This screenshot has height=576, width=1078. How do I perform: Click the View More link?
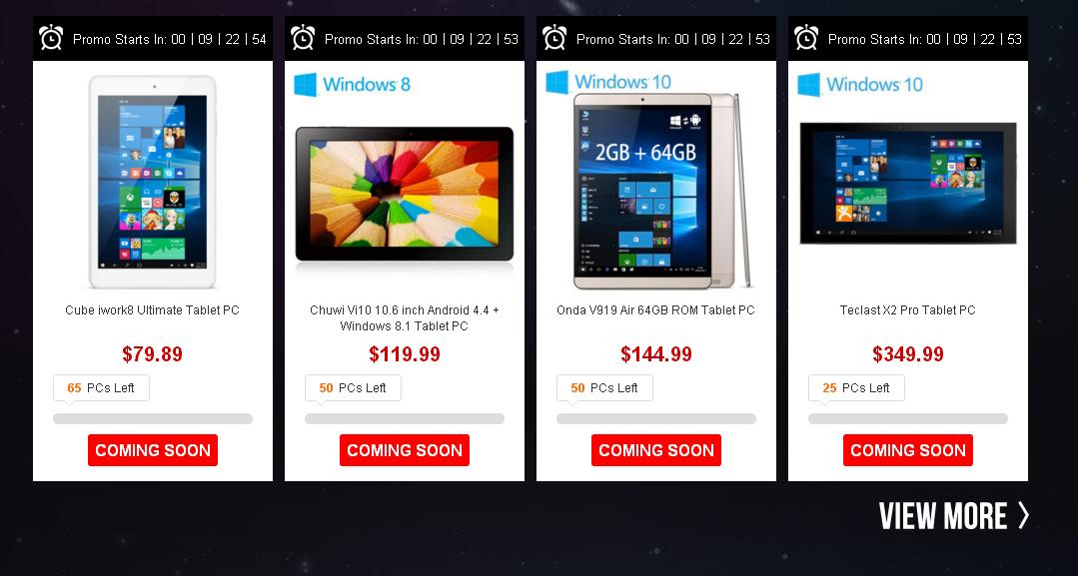(954, 515)
